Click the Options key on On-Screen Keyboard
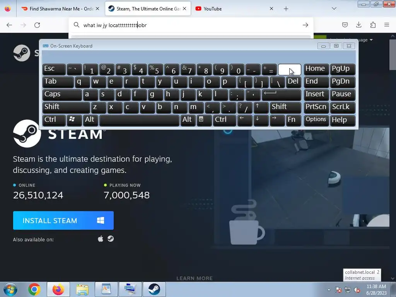This screenshot has width=396, height=297. click(x=316, y=121)
